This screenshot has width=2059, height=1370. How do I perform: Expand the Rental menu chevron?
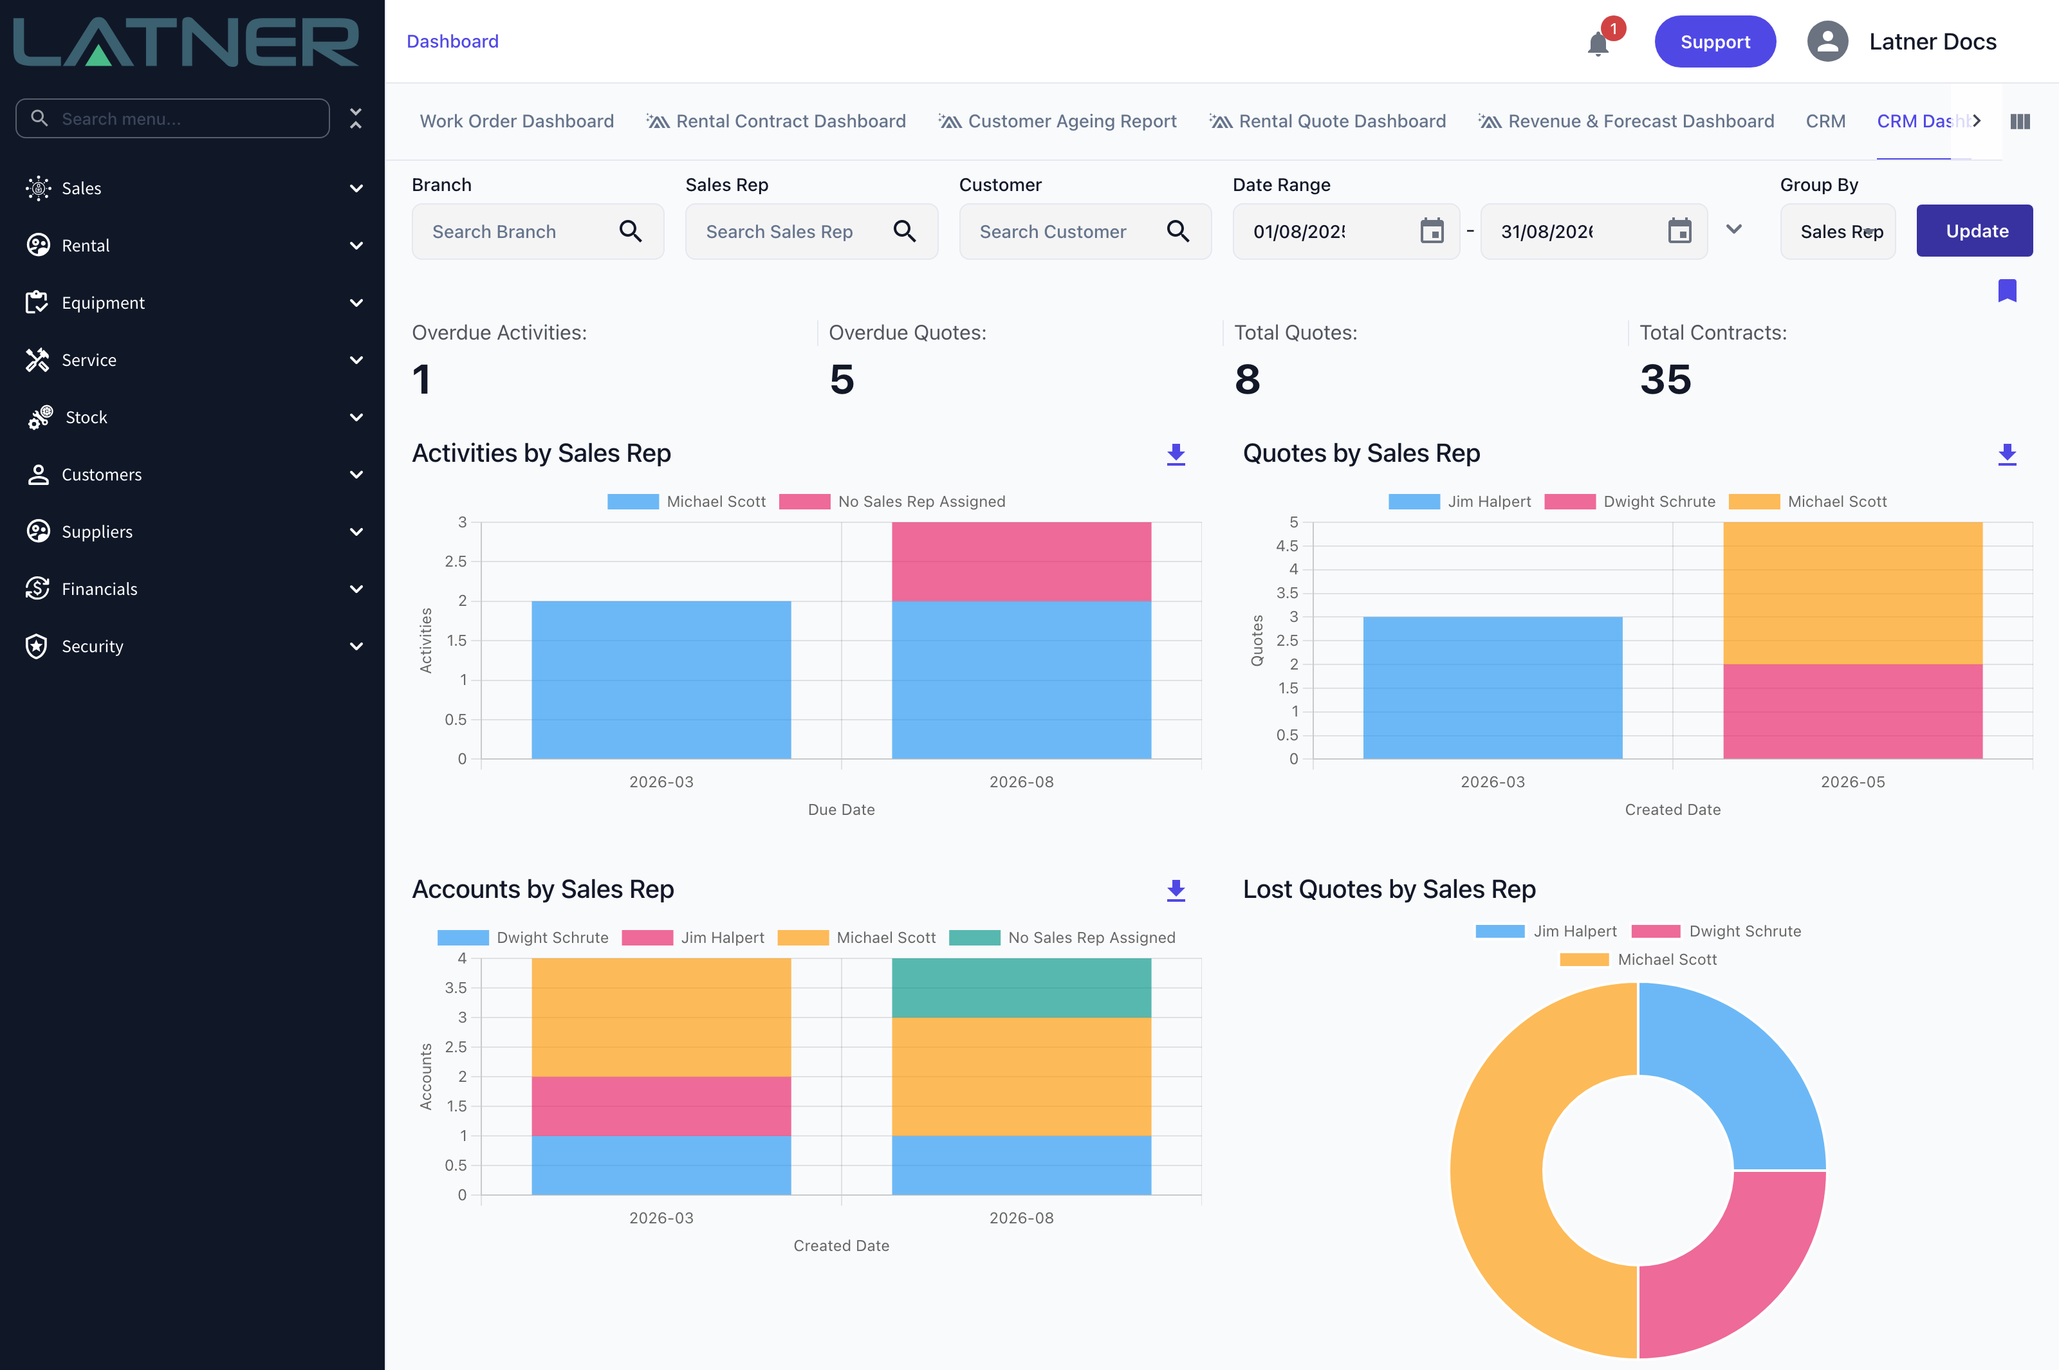coord(356,246)
